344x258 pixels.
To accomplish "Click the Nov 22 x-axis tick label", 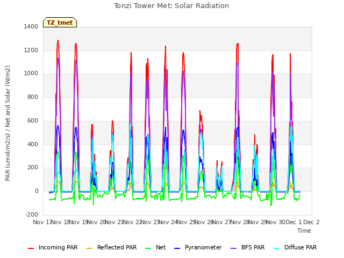I will point(132,222).
